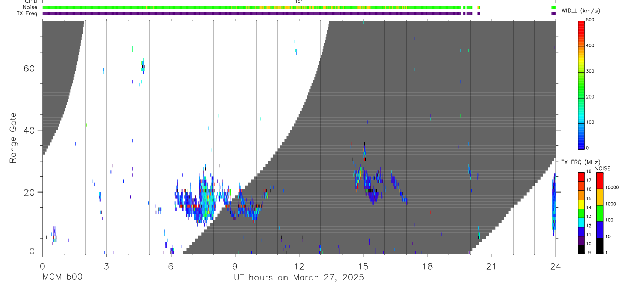Click the 'UT hours on March 27, 2025' axis title

click(x=299, y=277)
